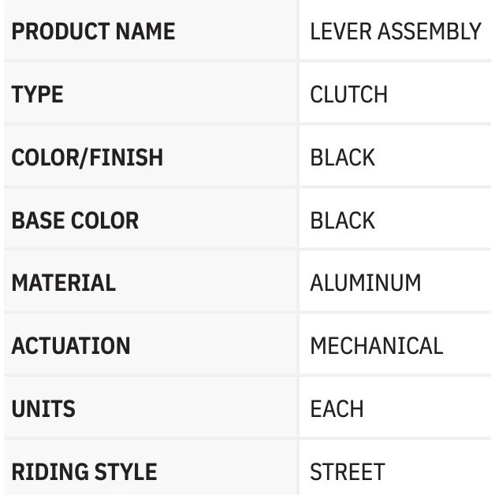Click the STREET riding style value
This screenshot has width=495, height=495.
tap(347, 472)
